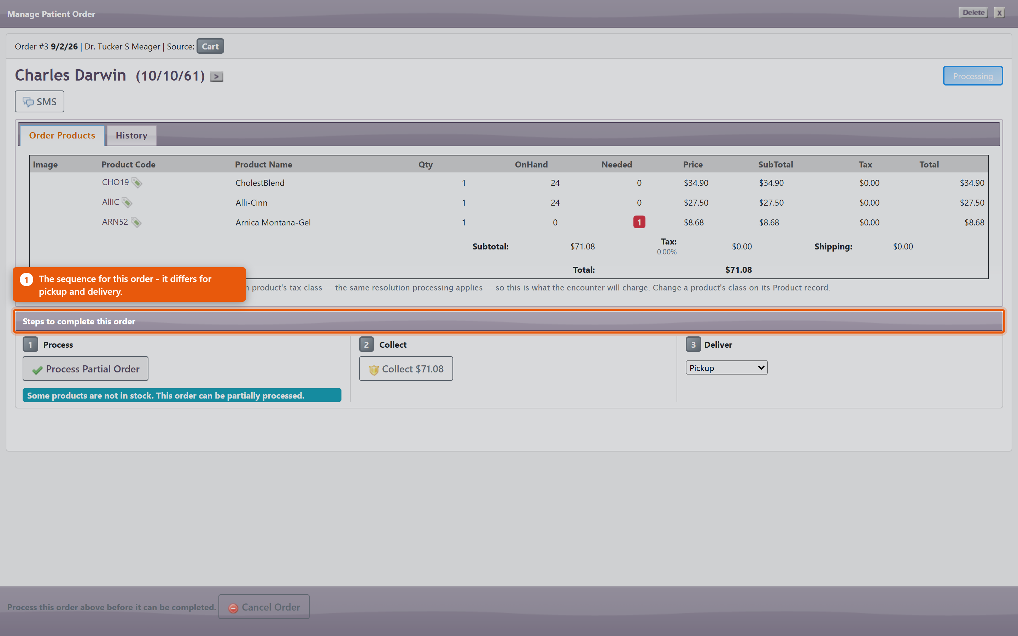1018x636 pixels.
Task: Click the order date 9/2/26
Action: pos(64,46)
